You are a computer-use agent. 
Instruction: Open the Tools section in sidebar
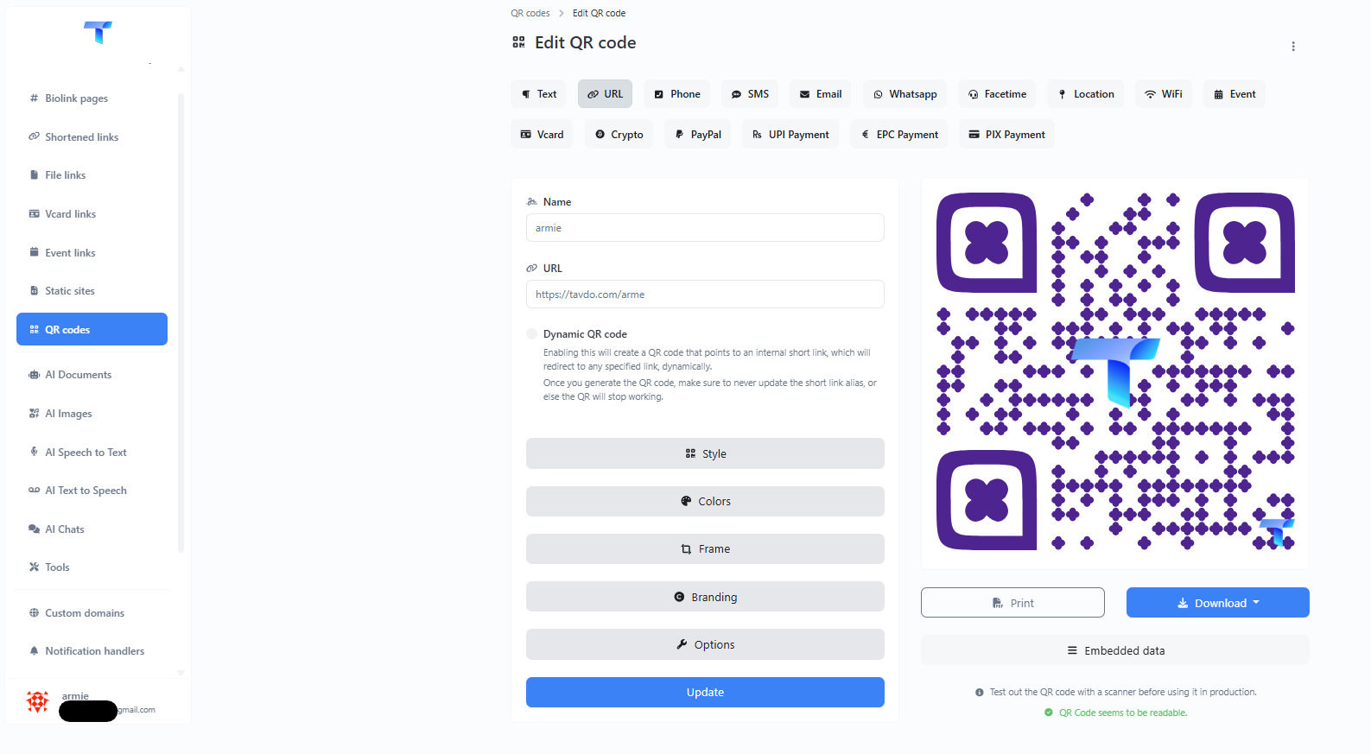point(58,567)
